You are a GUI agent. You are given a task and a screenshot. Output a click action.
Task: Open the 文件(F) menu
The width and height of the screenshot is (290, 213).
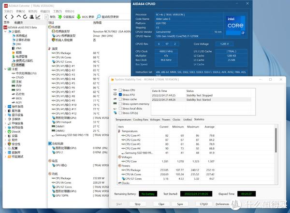click(x=9, y=11)
